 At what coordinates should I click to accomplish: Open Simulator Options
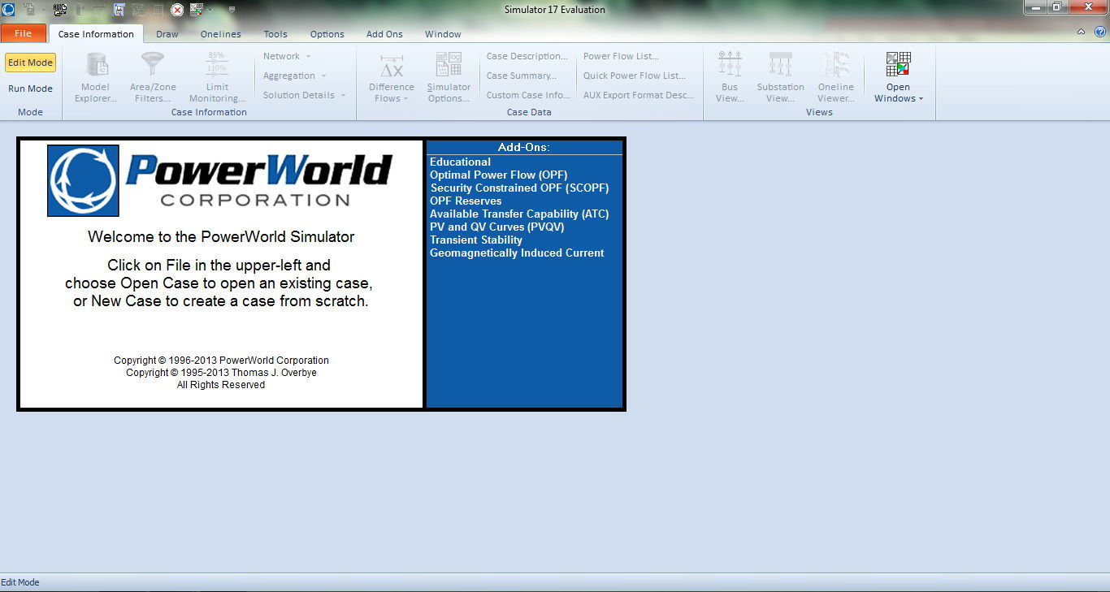[x=449, y=76]
